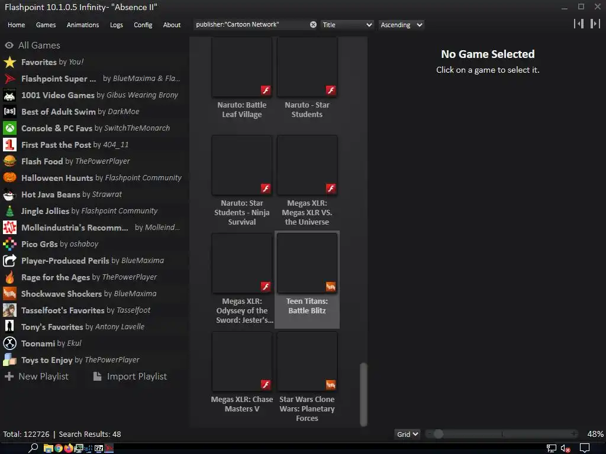
Task: Toggle the left sidebar visibility icon
Action: point(579,24)
